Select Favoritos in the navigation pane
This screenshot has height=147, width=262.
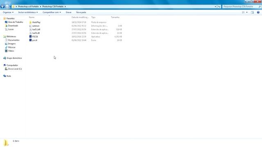tap(11, 18)
